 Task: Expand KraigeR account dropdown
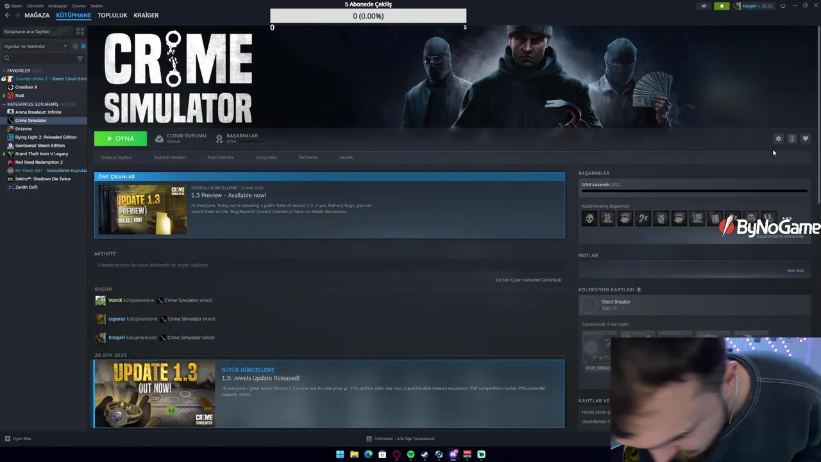pyautogui.click(x=754, y=6)
